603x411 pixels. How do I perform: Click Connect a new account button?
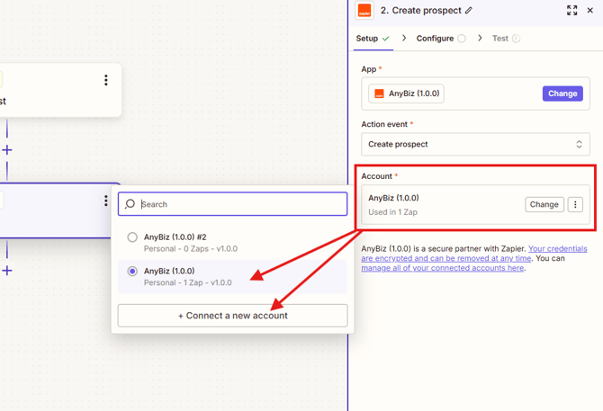(233, 316)
